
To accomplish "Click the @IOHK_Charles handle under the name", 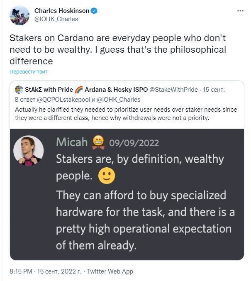I will (x=56, y=19).
